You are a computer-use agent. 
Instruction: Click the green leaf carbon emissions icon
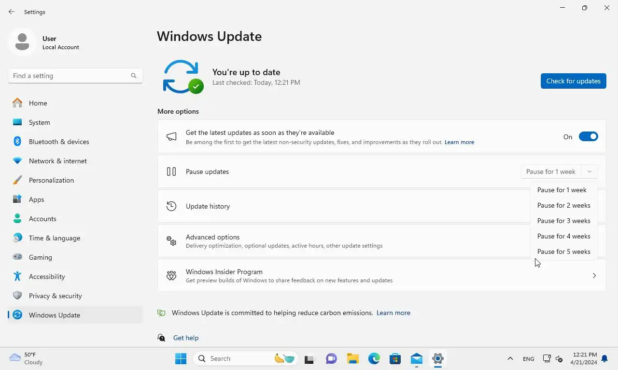161,313
